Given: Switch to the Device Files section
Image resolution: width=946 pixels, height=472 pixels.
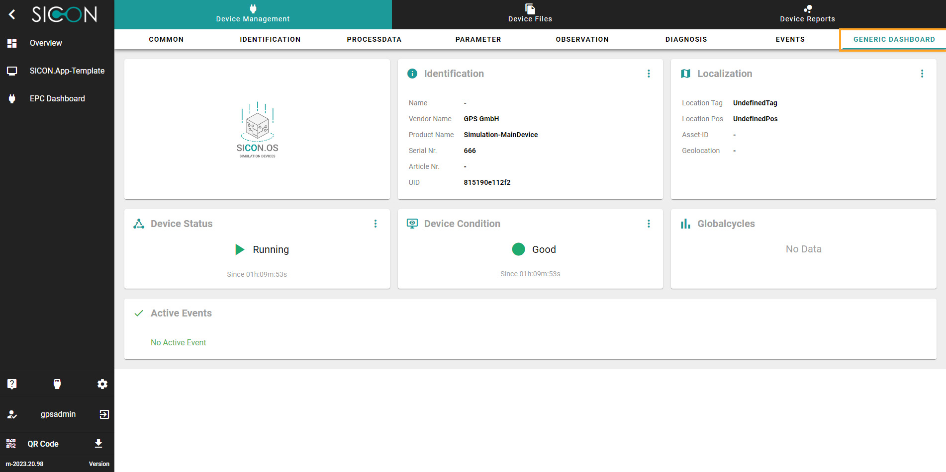Looking at the screenshot, I should (530, 14).
